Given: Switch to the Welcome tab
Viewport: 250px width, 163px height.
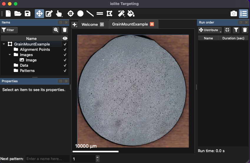Looking at the screenshot, I should 90,24.
